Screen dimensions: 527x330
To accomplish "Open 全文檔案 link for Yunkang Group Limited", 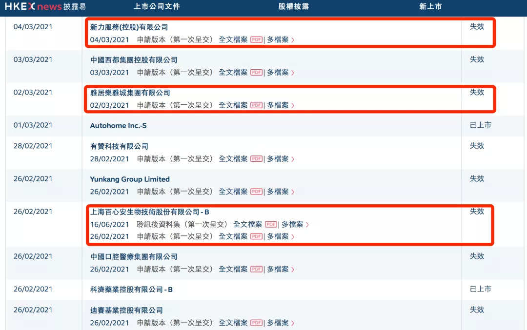I will [x=233, y=192].
